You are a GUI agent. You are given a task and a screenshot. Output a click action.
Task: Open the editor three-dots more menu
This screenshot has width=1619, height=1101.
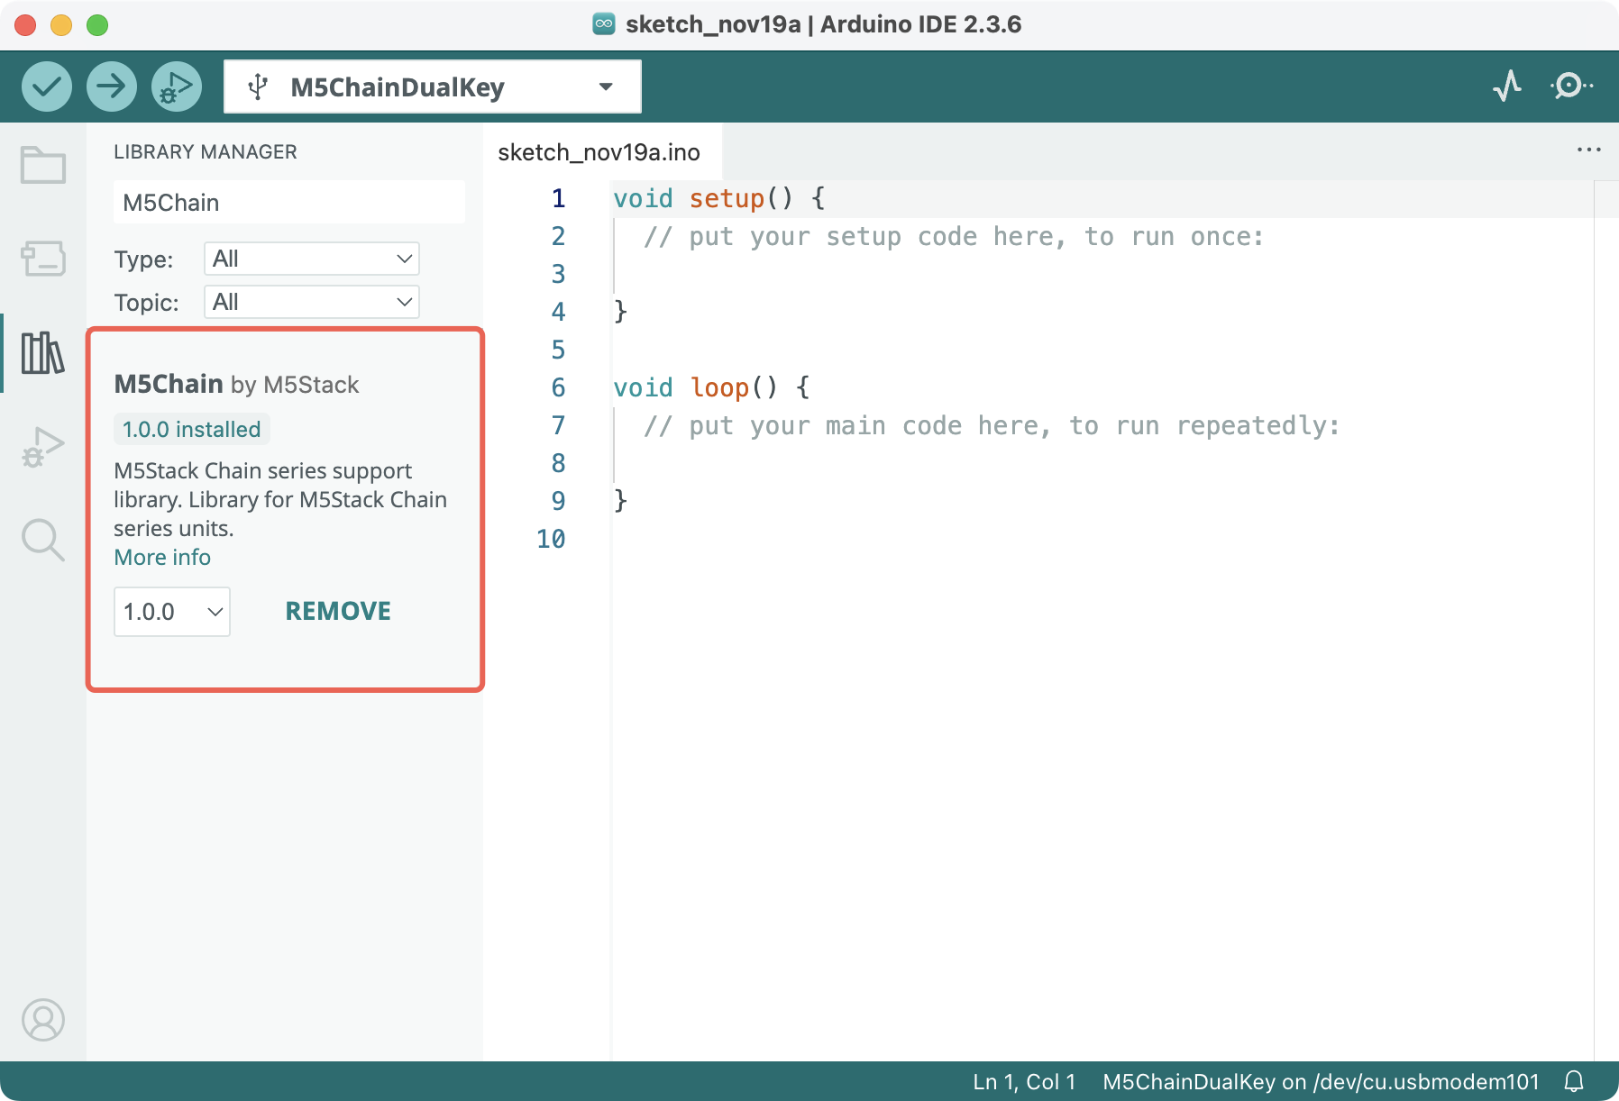tap(1588, 150)
